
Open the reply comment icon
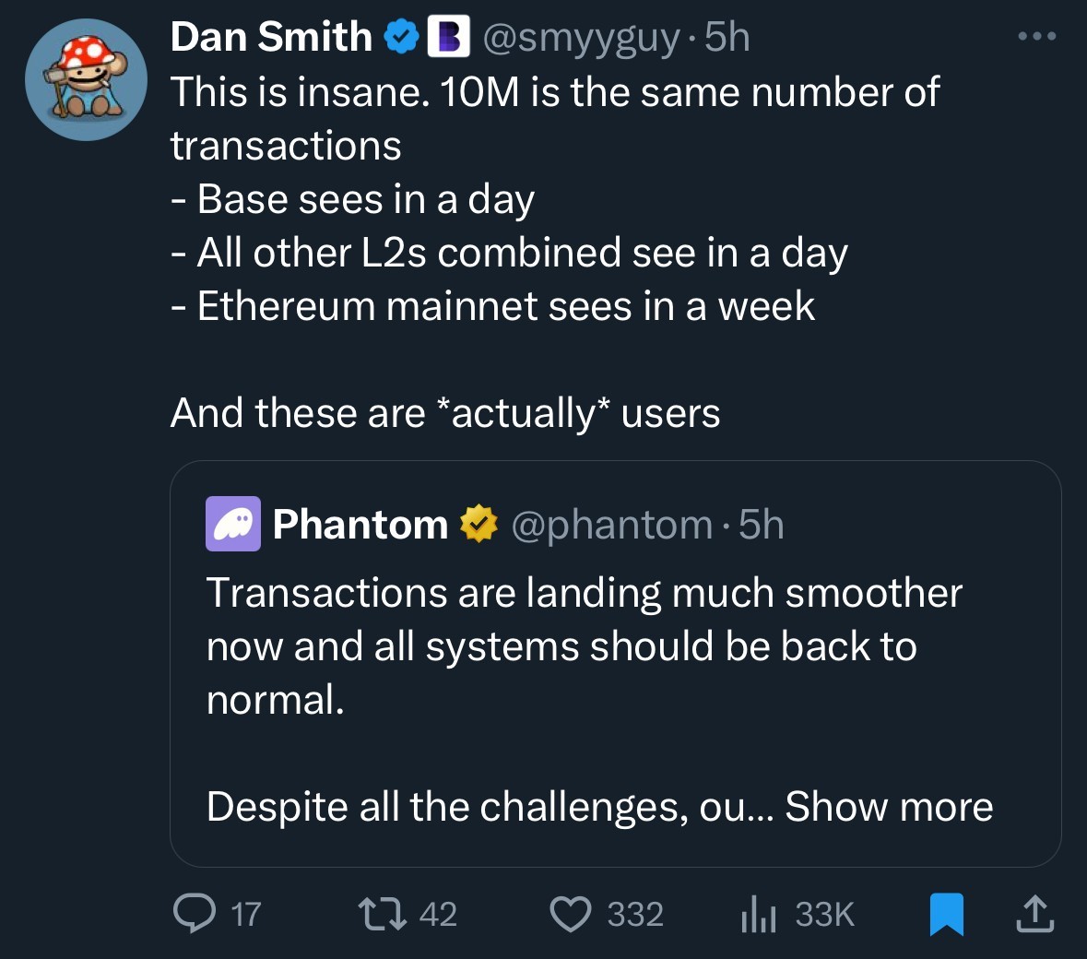tap(195, 914)
